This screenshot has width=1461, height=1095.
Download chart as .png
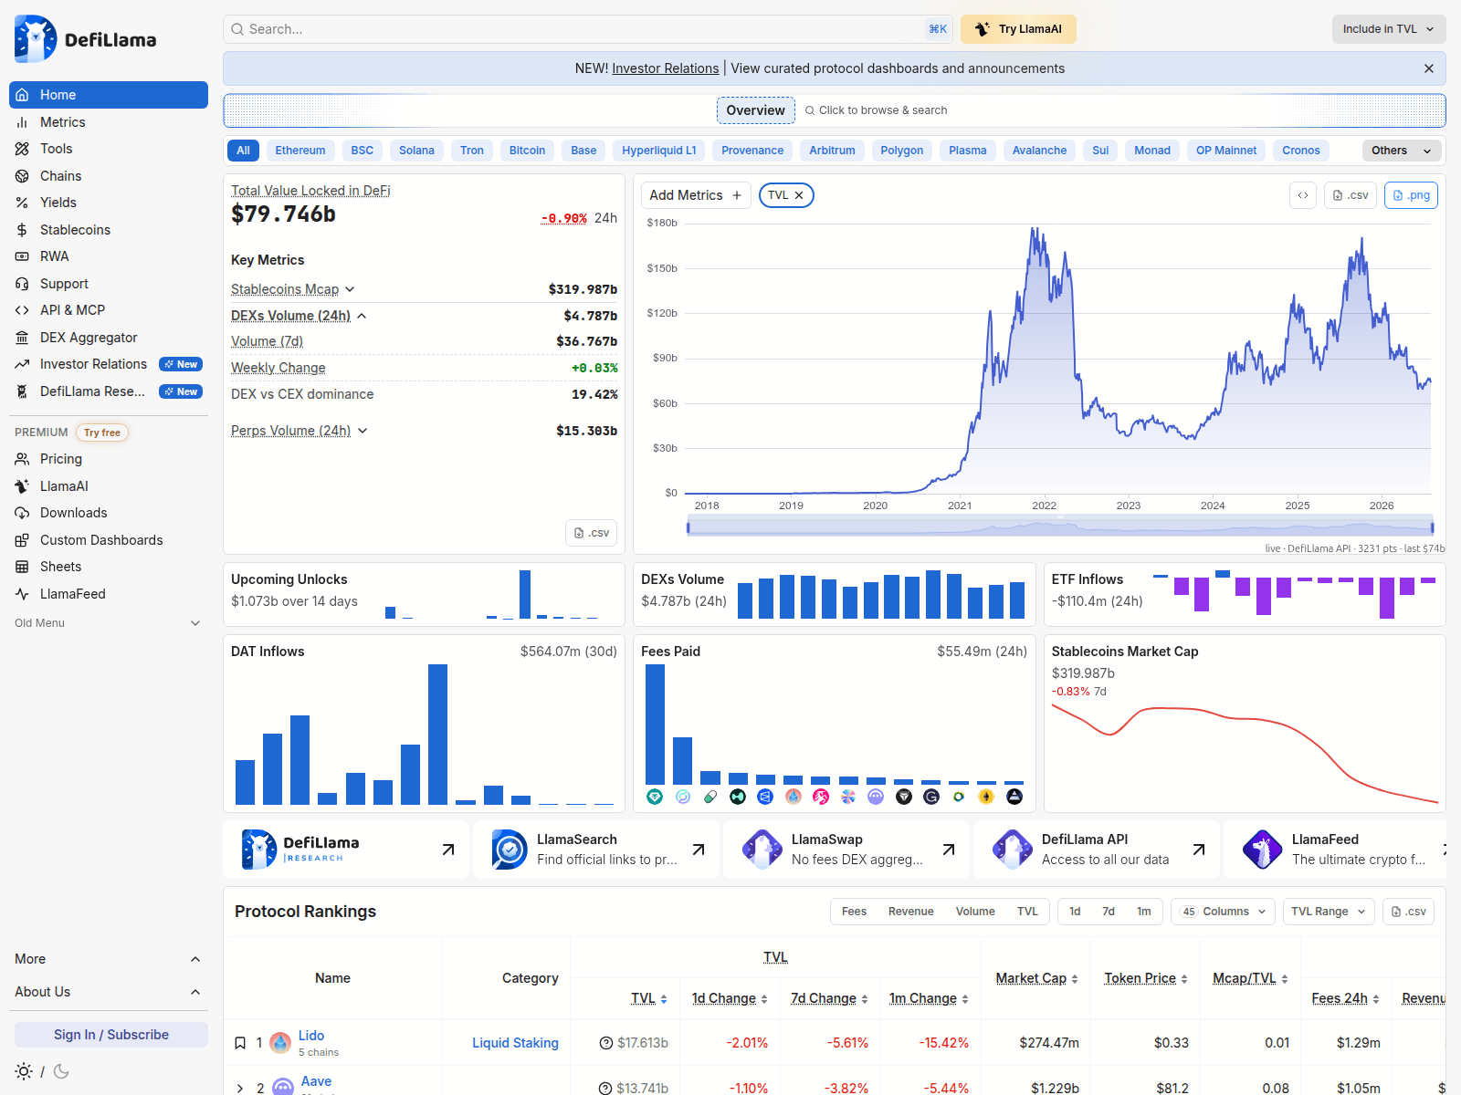[1411, 195]
